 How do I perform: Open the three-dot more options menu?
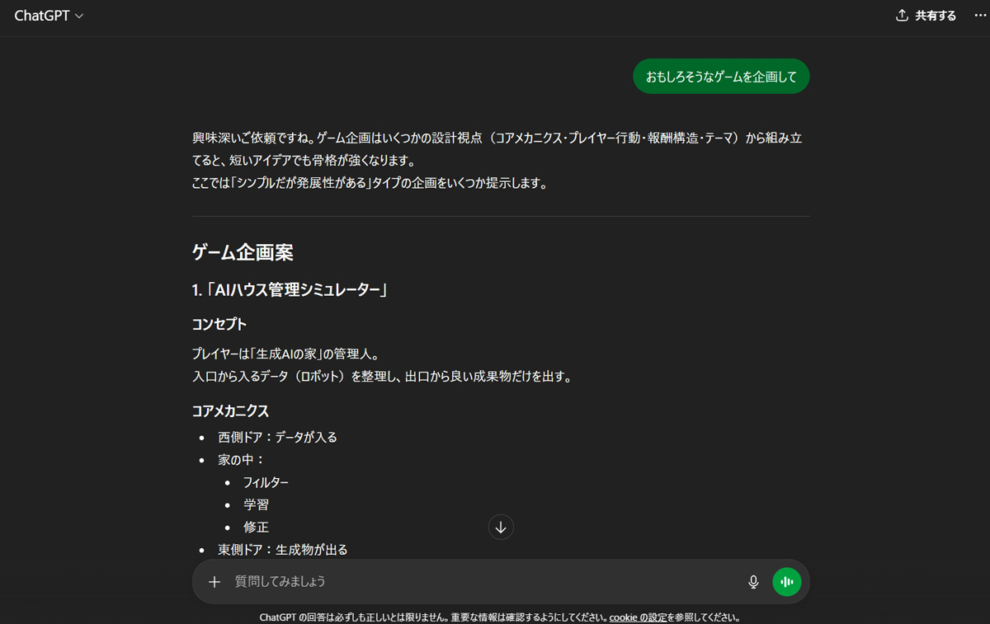click(980, 16)
